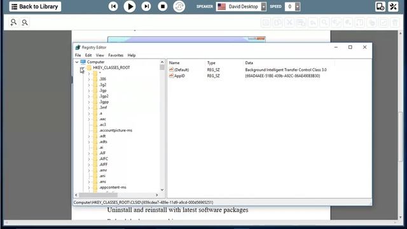This screenshot has height=229, width=407.
Task: Click the tree pane scroll-down arrow
Action: 162,190
